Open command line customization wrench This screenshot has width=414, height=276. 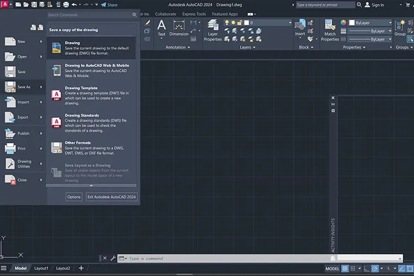point(113,258)
